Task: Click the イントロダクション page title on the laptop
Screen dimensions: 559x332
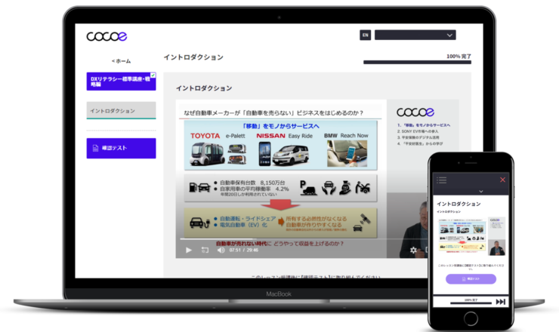Action: pyautogui.click(x=193, y=57)
